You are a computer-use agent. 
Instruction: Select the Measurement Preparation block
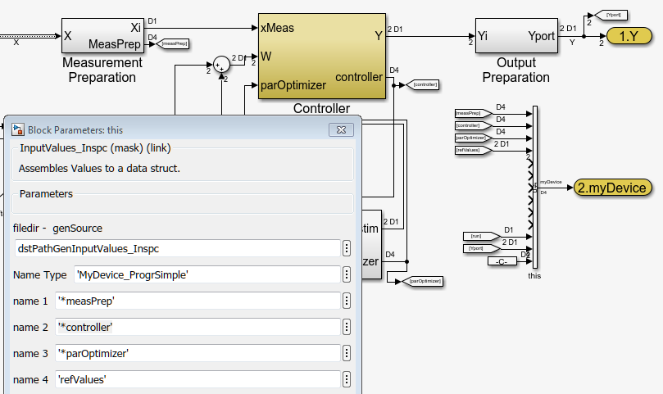(102, 36)
